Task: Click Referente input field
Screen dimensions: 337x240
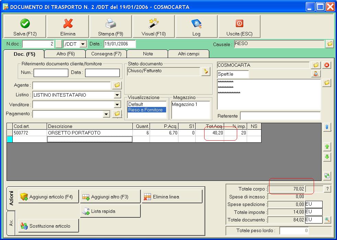Action: 280,116
